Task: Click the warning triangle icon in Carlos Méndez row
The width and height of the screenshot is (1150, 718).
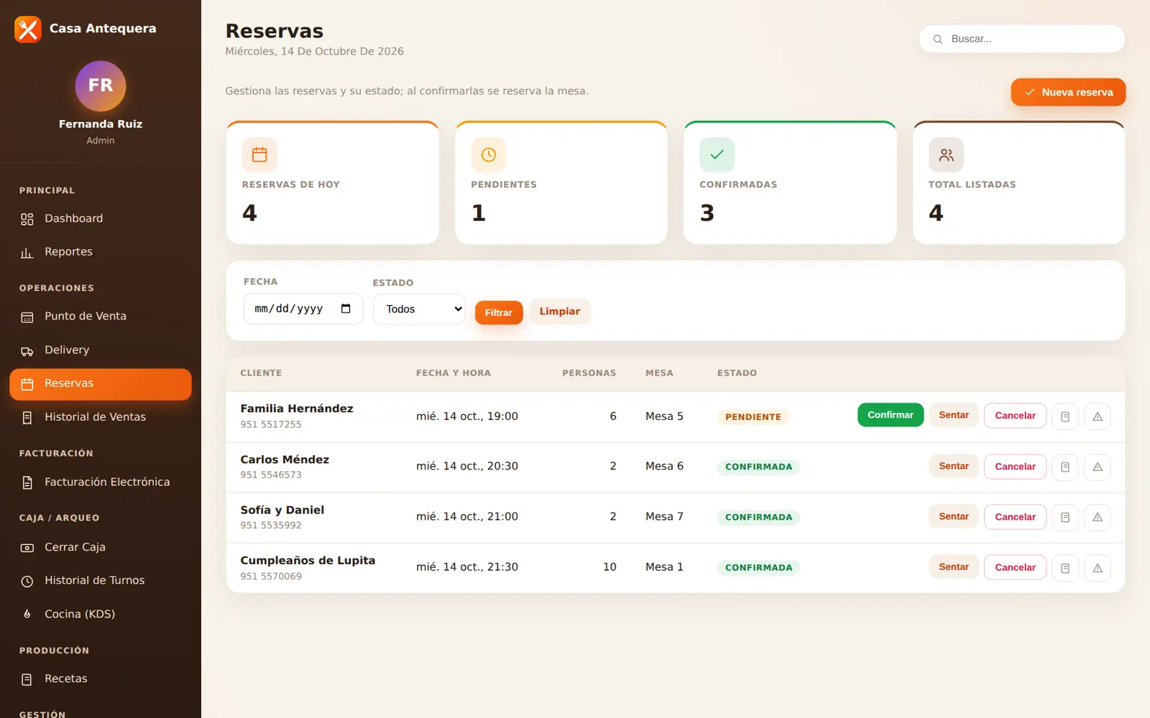Action: [1098, 467]
